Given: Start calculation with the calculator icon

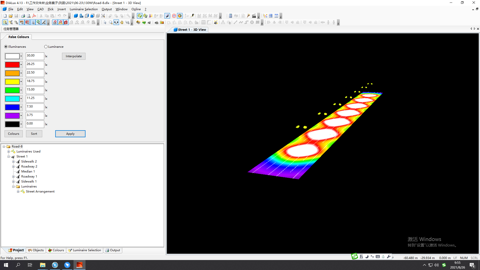Looking at the screenshot, I should tap(230, 16).
